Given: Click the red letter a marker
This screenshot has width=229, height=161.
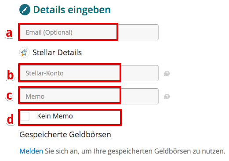Looking at the screenshot, I should coord(9,33).
